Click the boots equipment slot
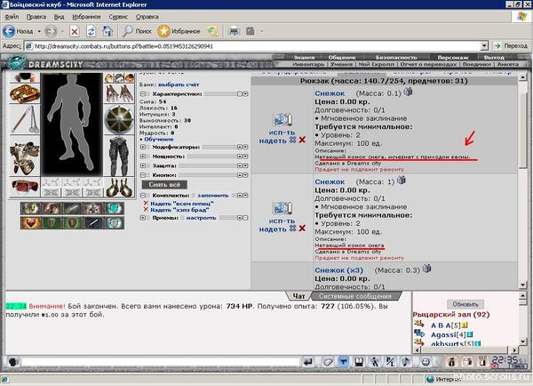This screenshot has width=533, height=386. 119,187
